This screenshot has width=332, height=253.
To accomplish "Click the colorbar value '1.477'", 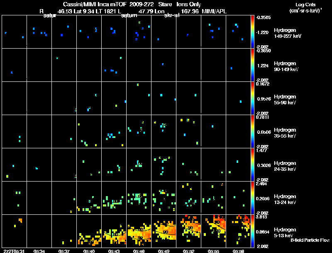I will (x=261, y=150).
